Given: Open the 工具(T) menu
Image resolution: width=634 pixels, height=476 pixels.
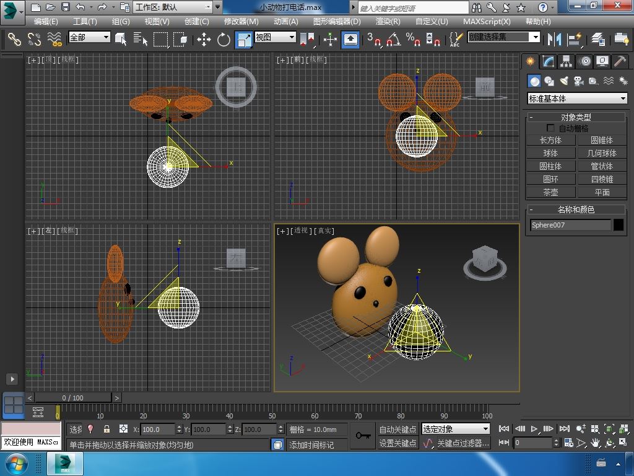Looking at the screenshot, I should tap(85, 22).
